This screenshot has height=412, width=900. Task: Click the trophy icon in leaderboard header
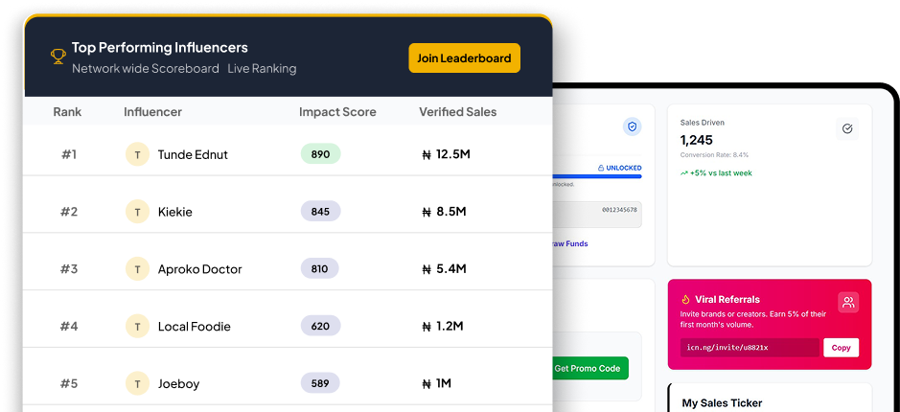click(58, 57)
